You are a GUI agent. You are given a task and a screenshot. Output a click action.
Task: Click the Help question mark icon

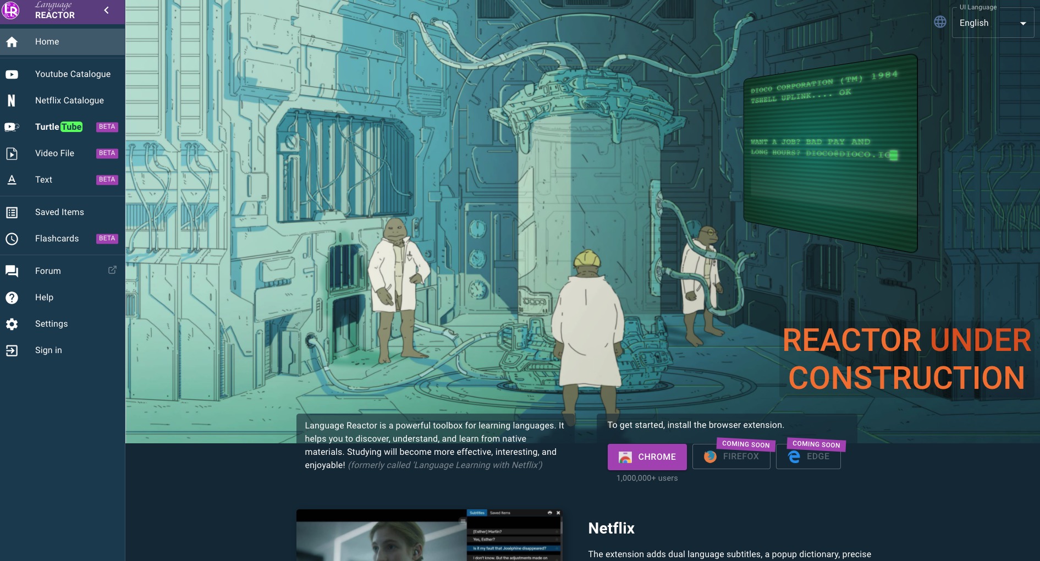coord(12,298)
